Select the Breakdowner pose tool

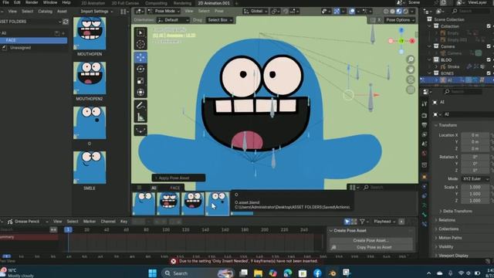click(140, 131)
